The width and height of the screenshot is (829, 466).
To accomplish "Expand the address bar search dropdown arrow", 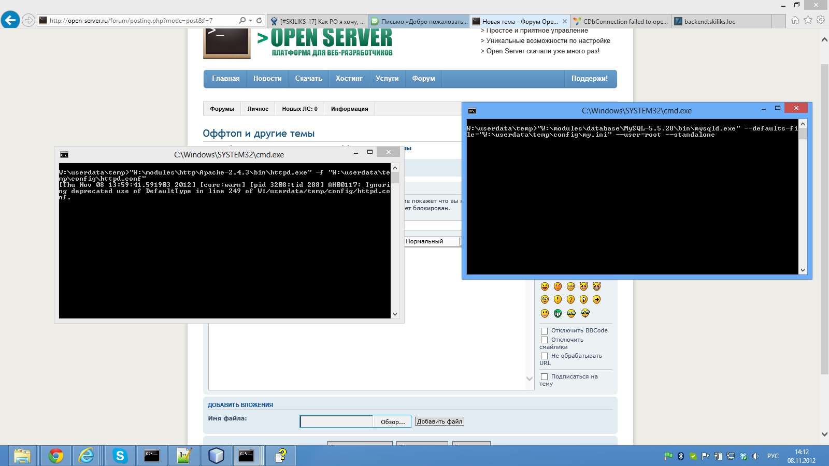I will [251, 21].
